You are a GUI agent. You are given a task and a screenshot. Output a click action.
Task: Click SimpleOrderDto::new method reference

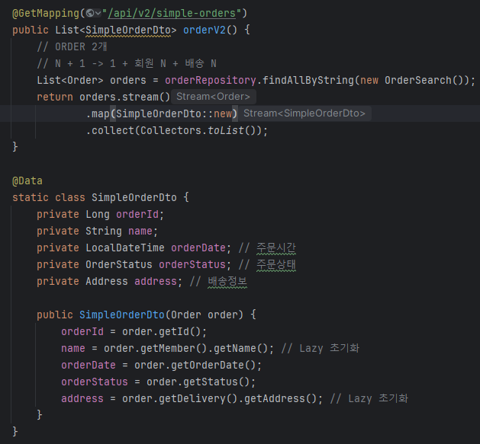[173, 113]
